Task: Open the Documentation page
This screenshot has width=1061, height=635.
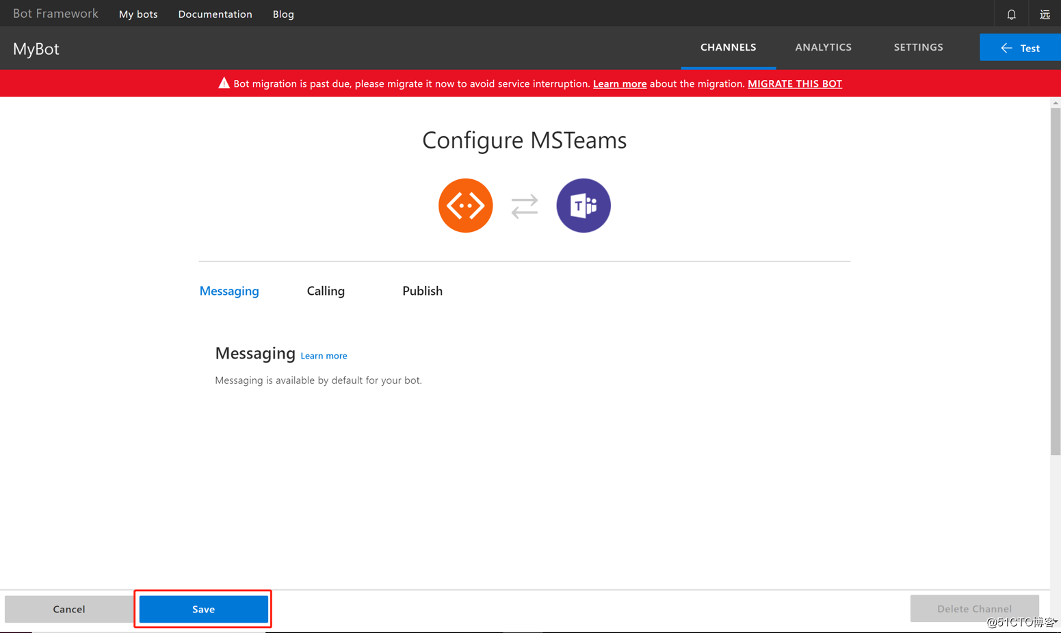Action: (x=215, y=14)
